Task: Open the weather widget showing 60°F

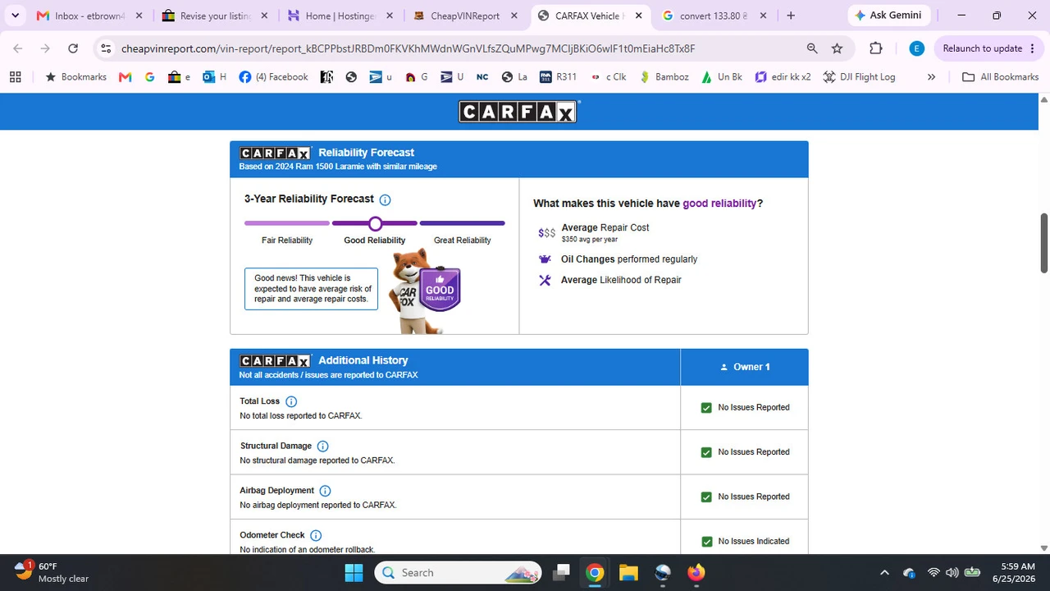Action: click(52, 572)
